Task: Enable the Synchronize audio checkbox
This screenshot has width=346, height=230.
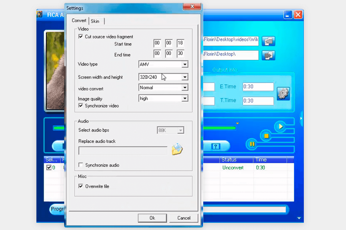Action: pos(81,165)
